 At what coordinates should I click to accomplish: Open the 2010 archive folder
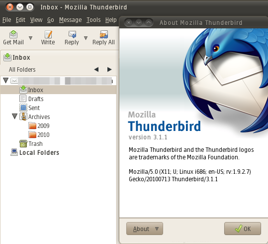click(39, 135)
